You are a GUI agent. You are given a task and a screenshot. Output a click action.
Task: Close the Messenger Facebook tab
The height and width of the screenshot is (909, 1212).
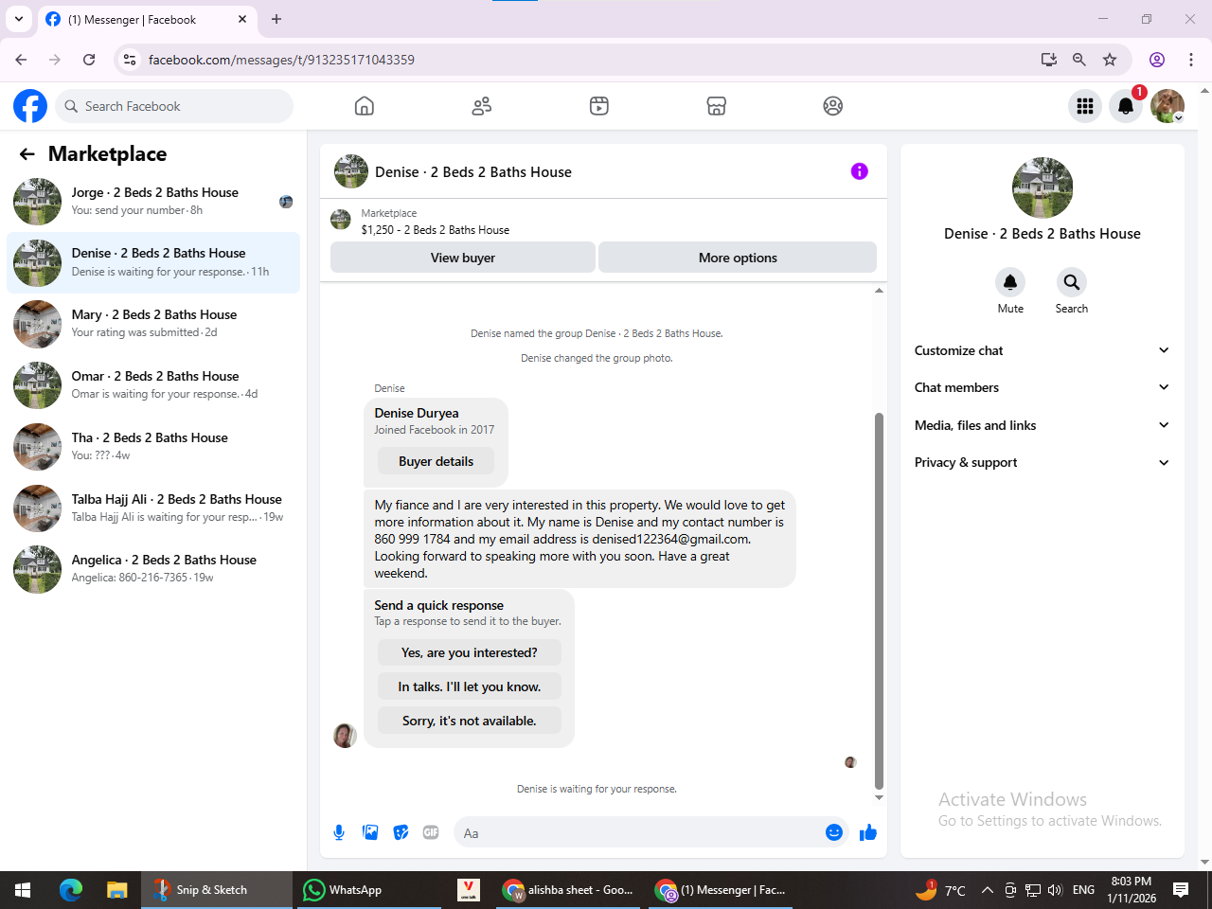coord(242,19)
